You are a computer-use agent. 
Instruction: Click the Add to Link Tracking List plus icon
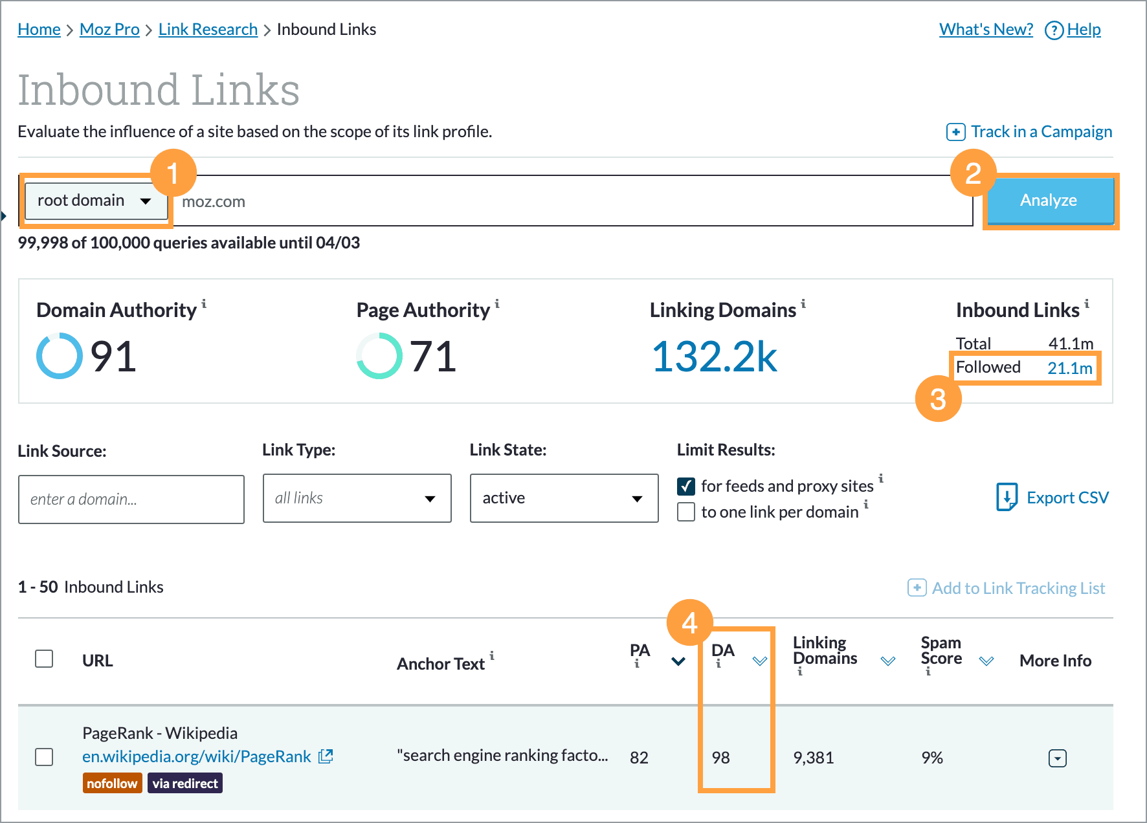(x=917, y=588)
